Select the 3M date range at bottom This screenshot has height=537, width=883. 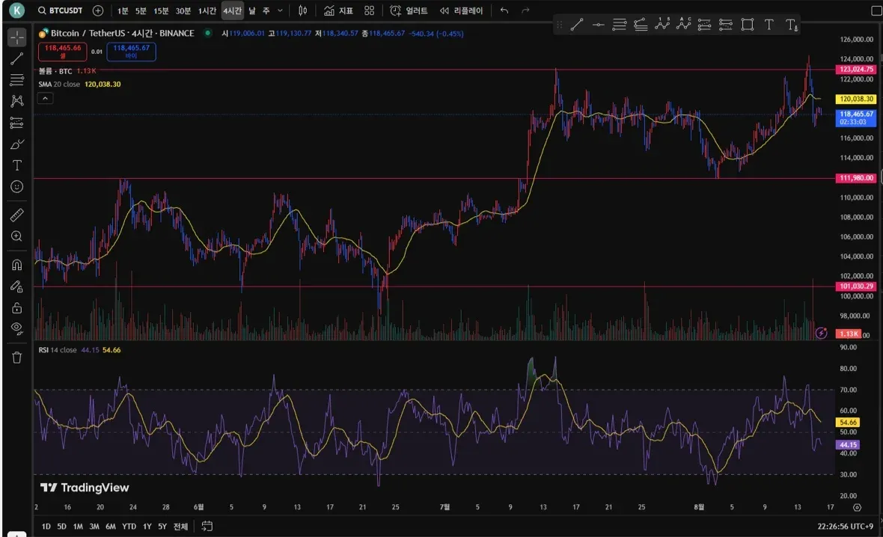tap(94, 527)
